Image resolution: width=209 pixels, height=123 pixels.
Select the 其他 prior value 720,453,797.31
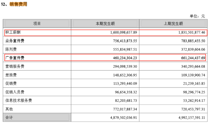189,109
